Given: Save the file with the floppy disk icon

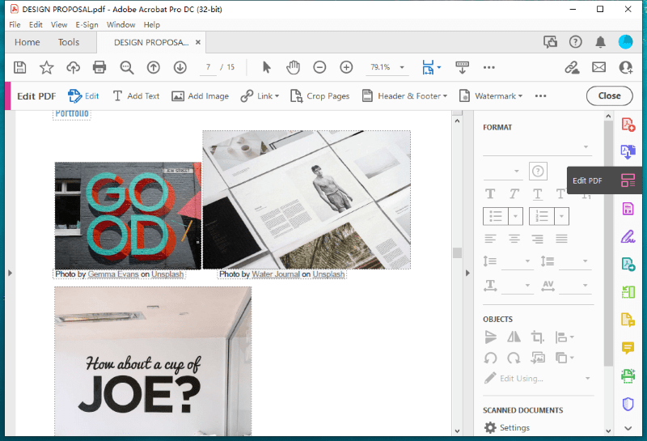Looking at the screenshot, I should coord(19,67).
